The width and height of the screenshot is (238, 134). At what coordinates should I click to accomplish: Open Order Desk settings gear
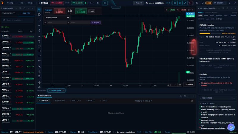pos(192,101)
